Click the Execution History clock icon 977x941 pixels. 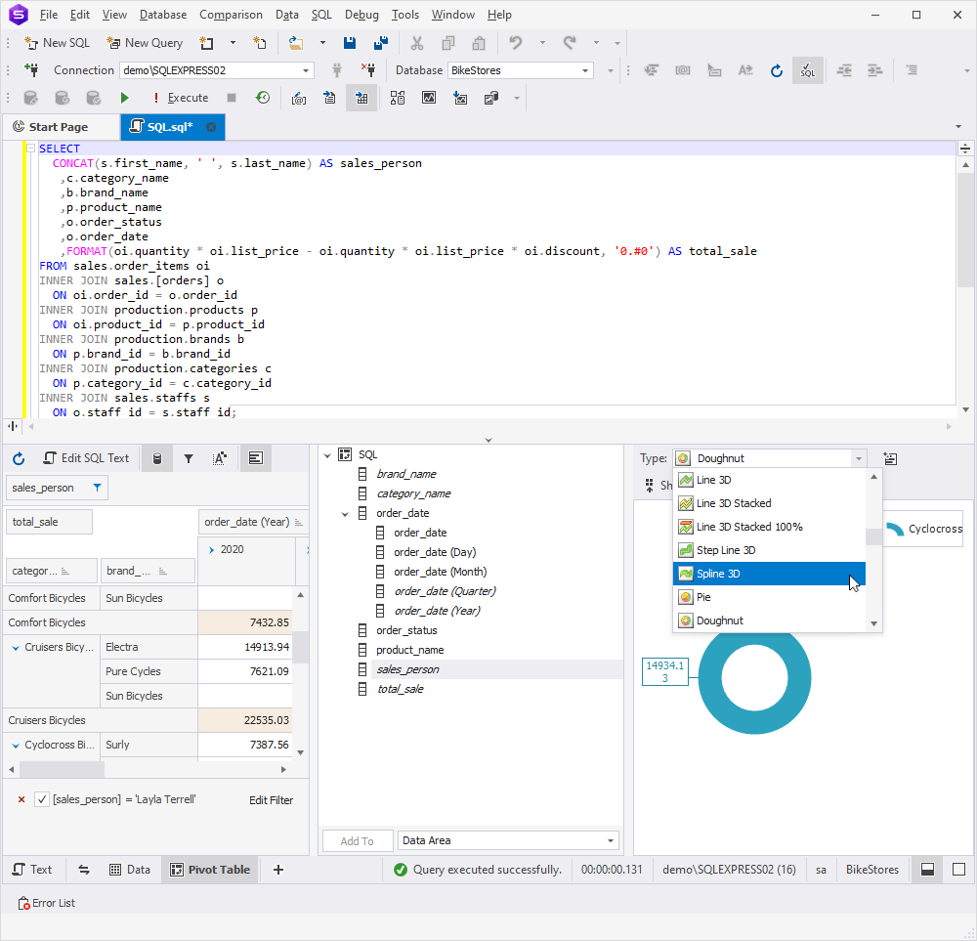[x=263, y=98]
